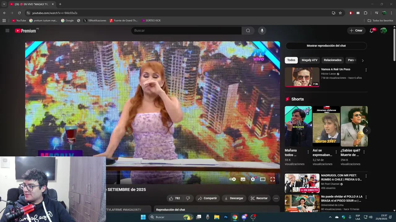Open options for Así se expresaban short
The width and height of the screenshot is (396, 222).
(336, 152)
